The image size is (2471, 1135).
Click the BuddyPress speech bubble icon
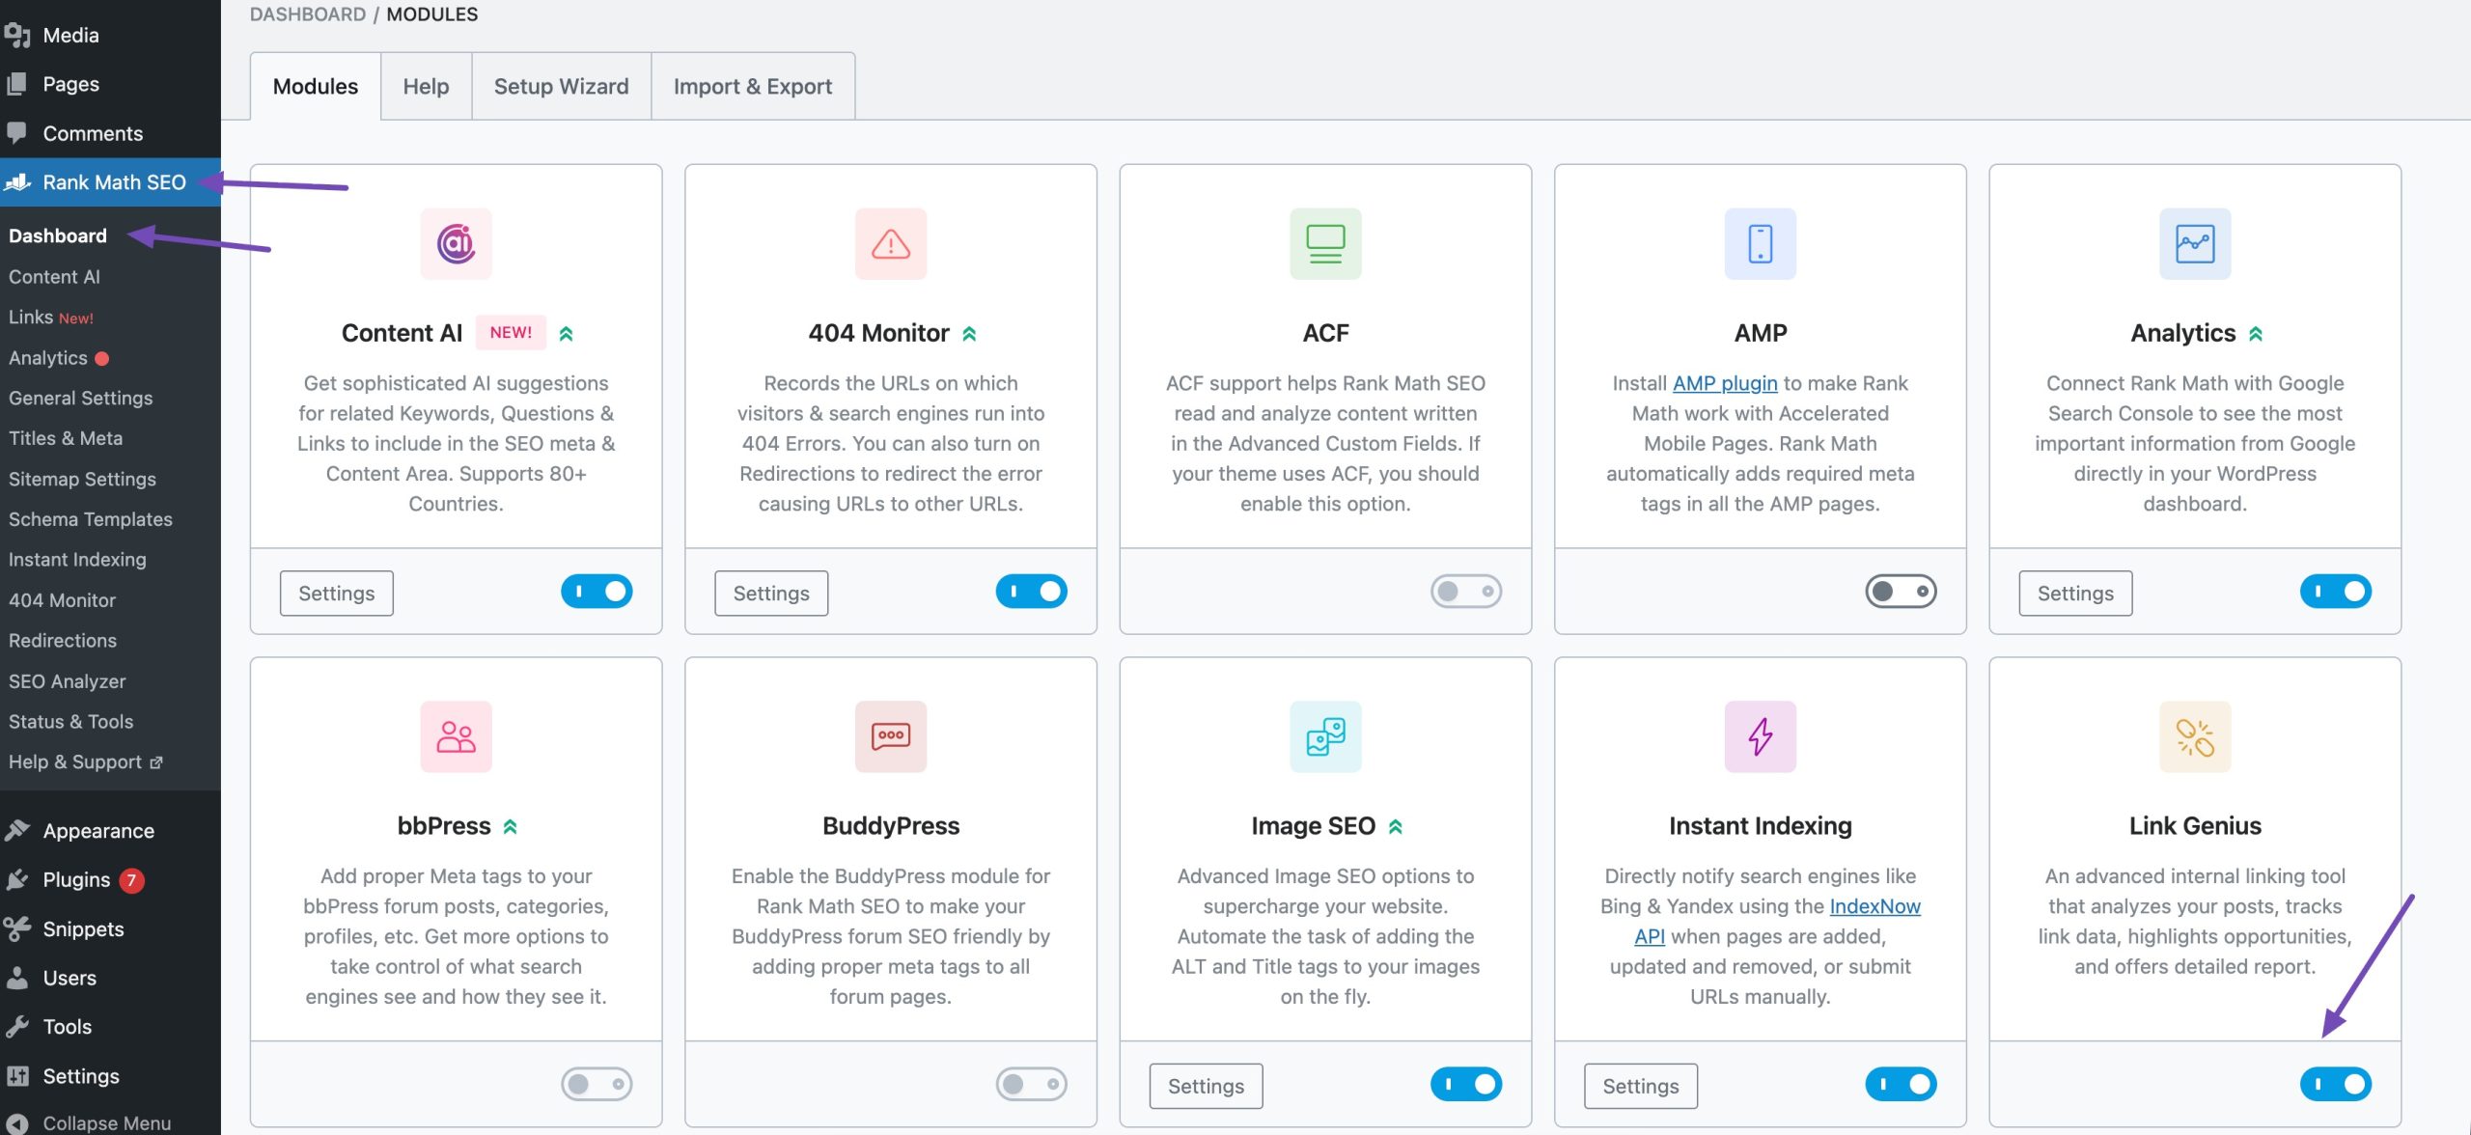(890, 736)
